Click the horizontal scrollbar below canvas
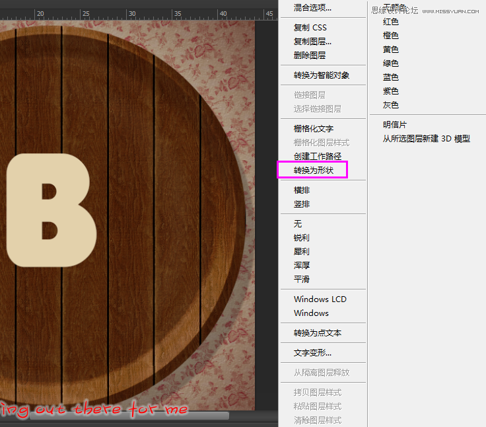 (x=129, y=416)
